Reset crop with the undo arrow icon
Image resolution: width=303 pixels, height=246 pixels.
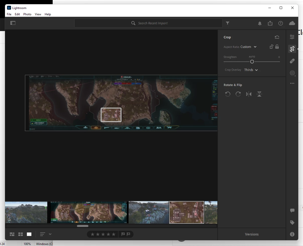pyautogui.click(x=277, y=37)
